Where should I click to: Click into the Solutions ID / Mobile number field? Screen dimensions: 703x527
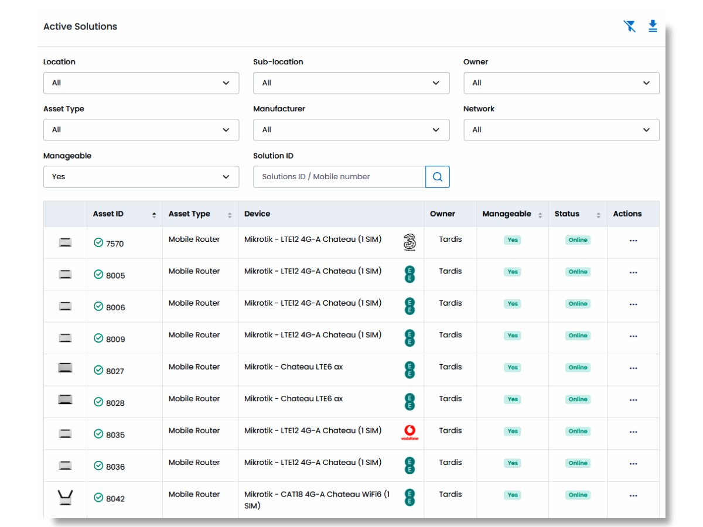click(339, 177)
